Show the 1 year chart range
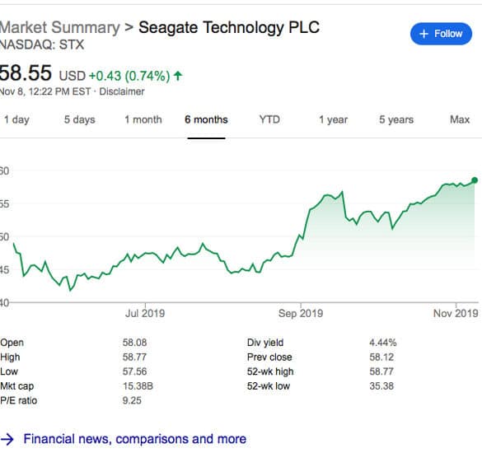Image resolution: width=482 pixels, height=453 pixels. pyautogui.click(x=333, y=119)
